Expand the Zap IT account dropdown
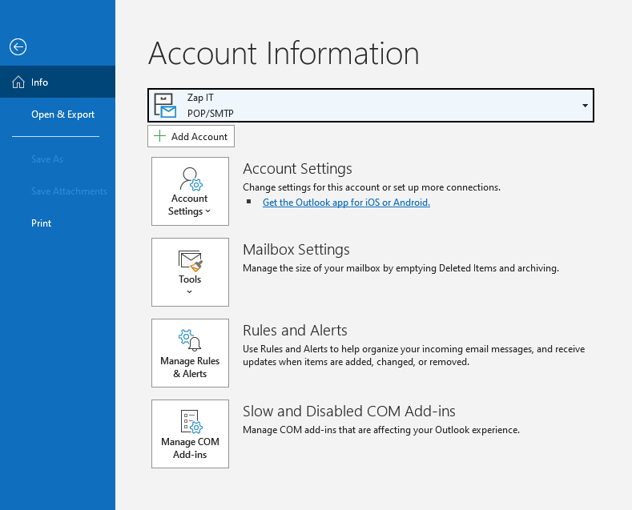 371,105
